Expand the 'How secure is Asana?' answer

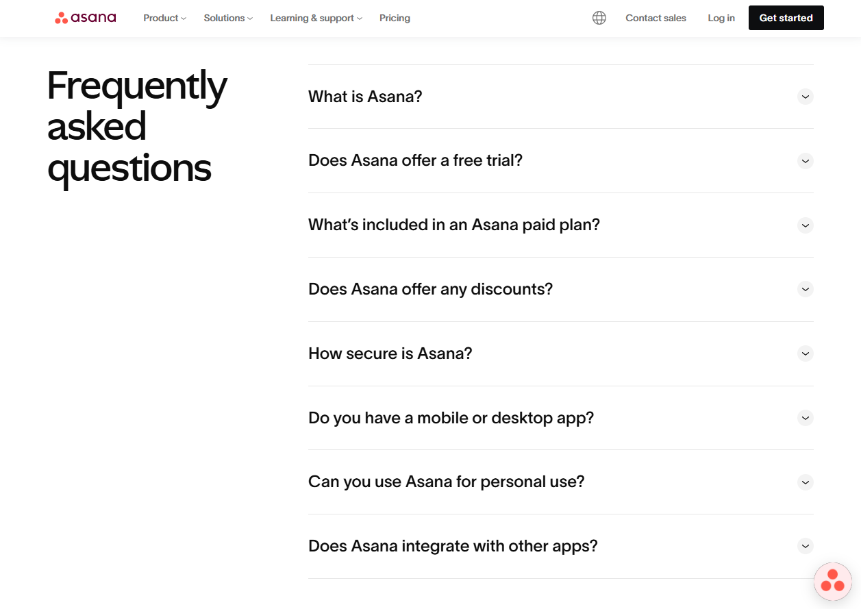[805, 353]
